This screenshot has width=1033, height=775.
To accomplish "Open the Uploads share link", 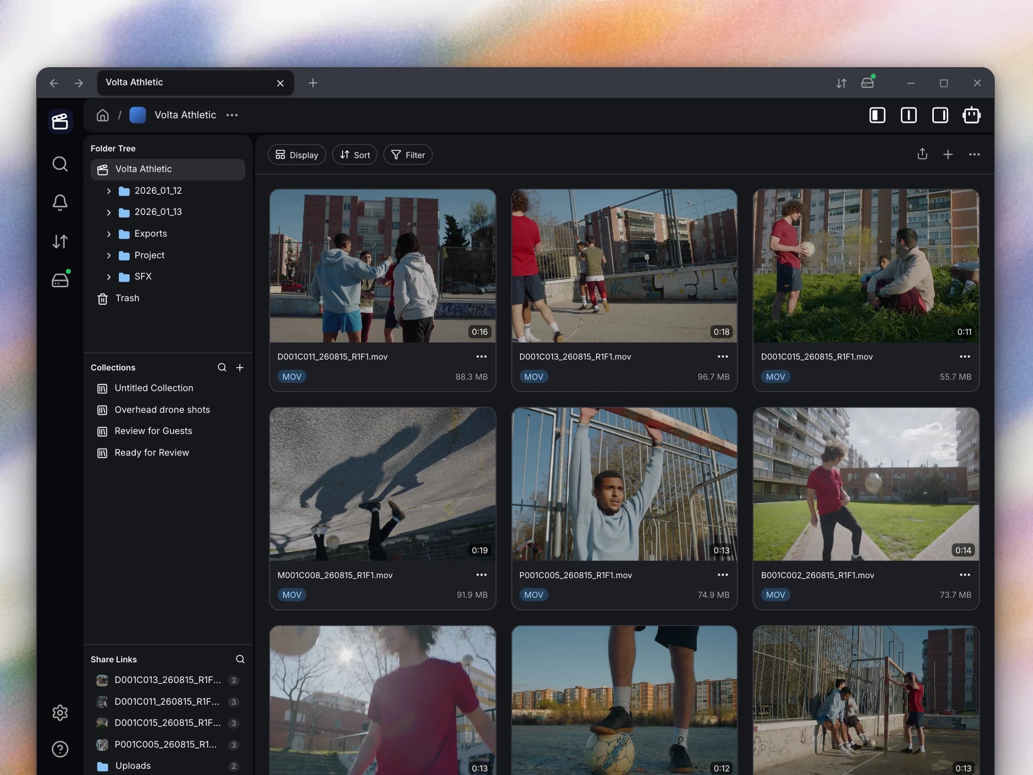I will tap(168, 766).
